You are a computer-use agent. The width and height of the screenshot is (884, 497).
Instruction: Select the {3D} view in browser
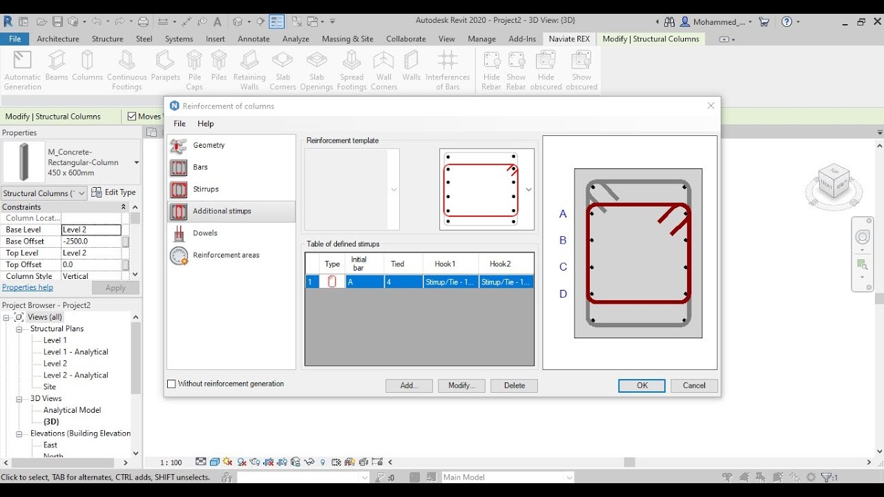click(x=51, y=422)
